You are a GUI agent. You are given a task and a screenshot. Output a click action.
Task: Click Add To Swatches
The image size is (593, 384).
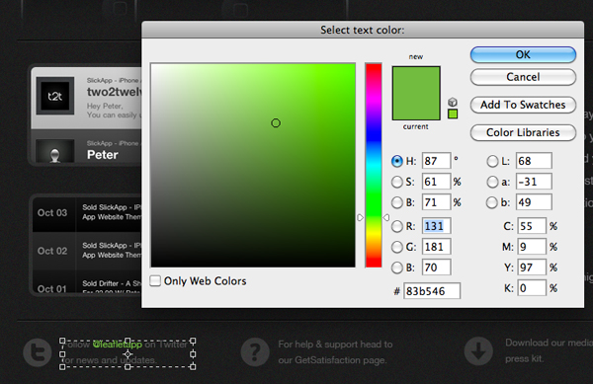click(x=523, y=105)
